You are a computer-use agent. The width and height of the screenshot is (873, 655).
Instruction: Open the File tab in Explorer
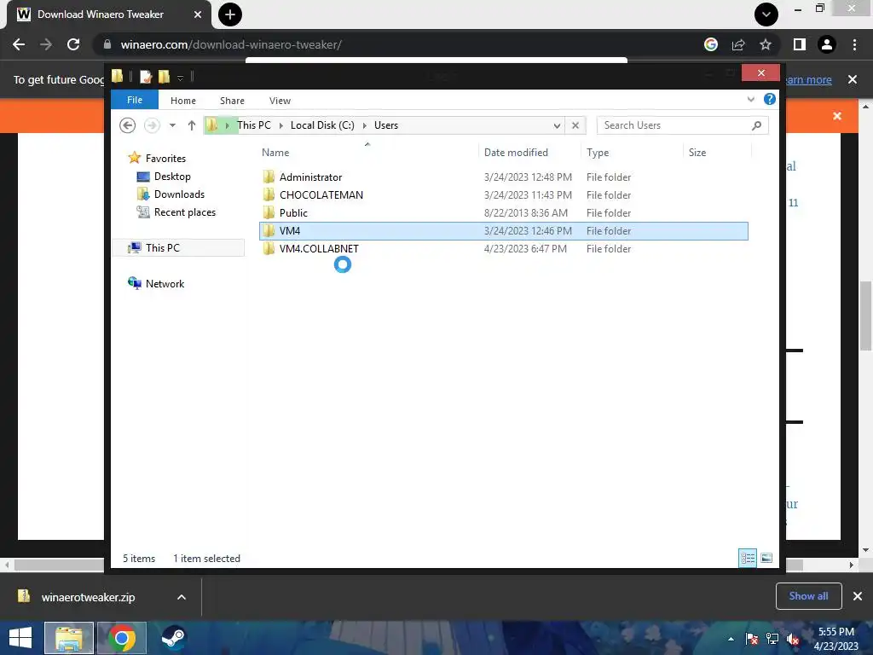135,100
